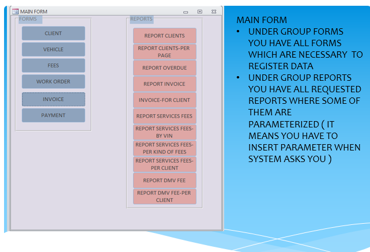Open REPORT CLIENTS-PER PAGE
Screen dimensions: 370x252
(x=164, y=52)
